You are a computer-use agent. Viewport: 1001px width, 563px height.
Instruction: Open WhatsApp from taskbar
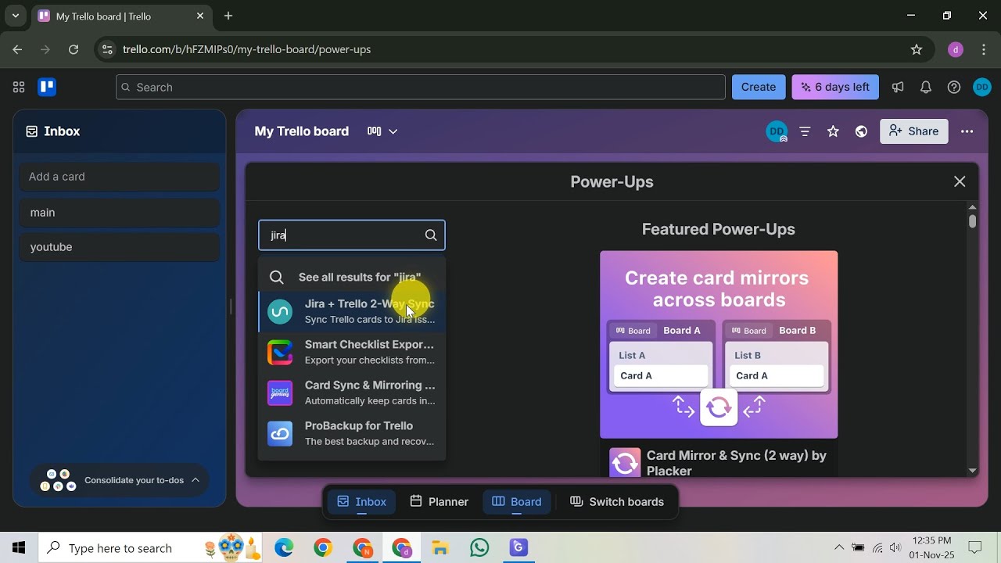point(479,548)
